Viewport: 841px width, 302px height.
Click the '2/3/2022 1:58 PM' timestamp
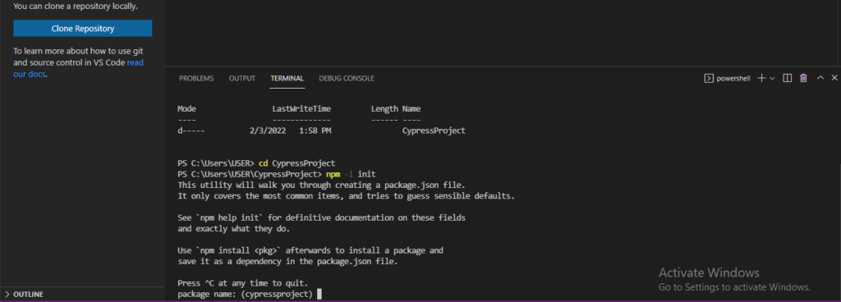pos(290,130)
